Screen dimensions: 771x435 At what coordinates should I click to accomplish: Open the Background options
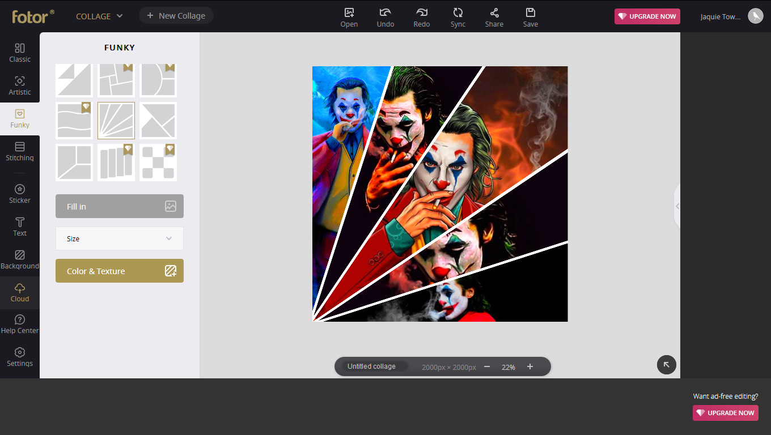(20, 259)
